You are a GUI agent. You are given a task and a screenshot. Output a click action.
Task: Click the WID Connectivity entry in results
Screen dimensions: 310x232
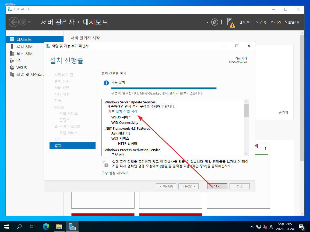125,123
